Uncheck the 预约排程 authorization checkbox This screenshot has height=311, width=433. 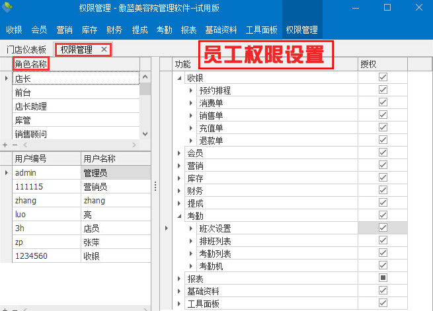[383, 90]
